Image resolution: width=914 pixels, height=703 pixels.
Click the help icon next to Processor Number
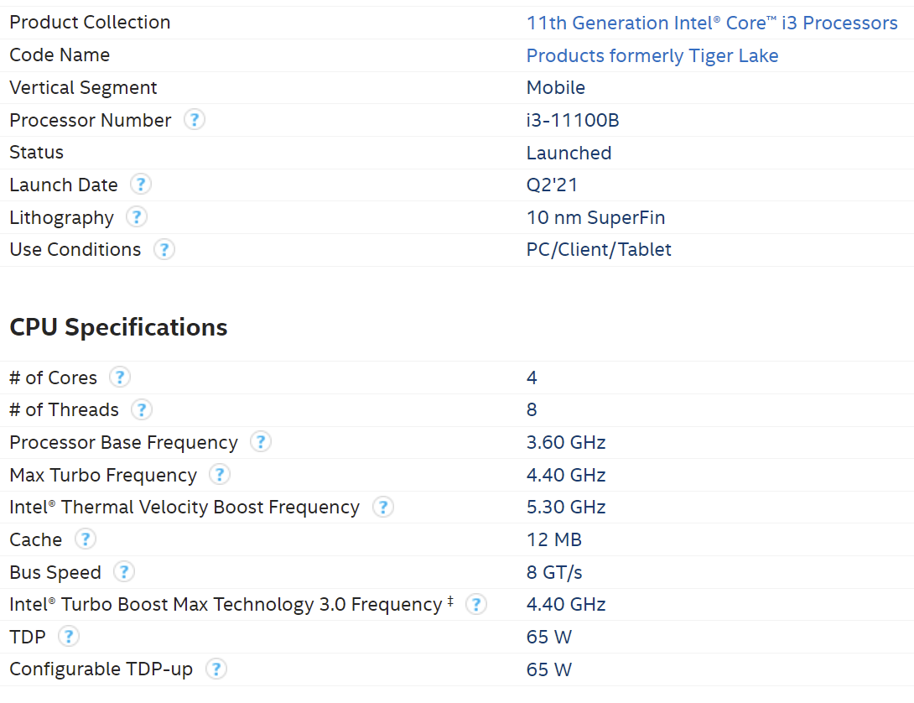194,119
